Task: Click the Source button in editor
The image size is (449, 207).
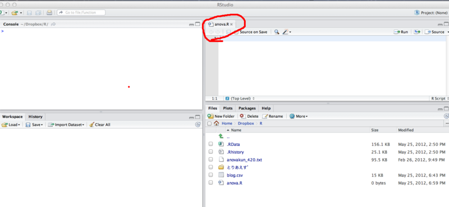Action: pos(434,32)
